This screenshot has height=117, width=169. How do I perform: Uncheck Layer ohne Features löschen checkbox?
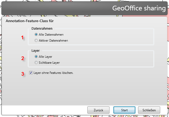pos(31,73)
